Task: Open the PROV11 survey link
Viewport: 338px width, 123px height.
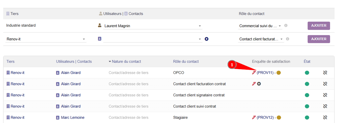Action: pyautogui.click(x=265, y=73)
